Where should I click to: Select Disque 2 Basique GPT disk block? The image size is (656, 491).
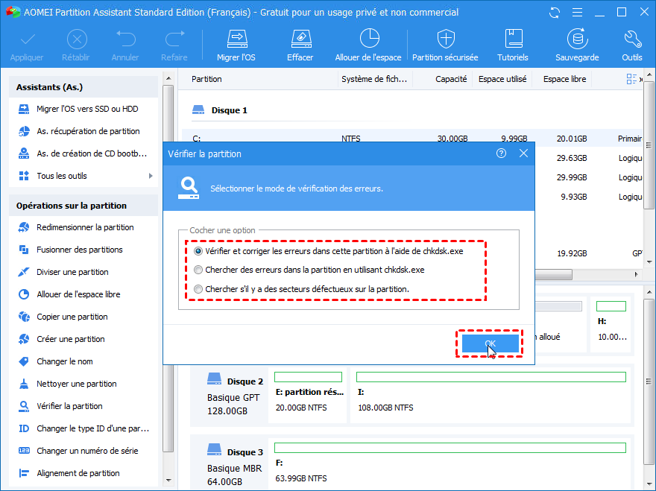[230, 396]
